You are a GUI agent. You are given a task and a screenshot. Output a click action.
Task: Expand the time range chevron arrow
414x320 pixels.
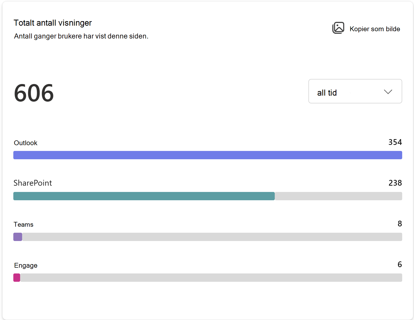point(388,92)
